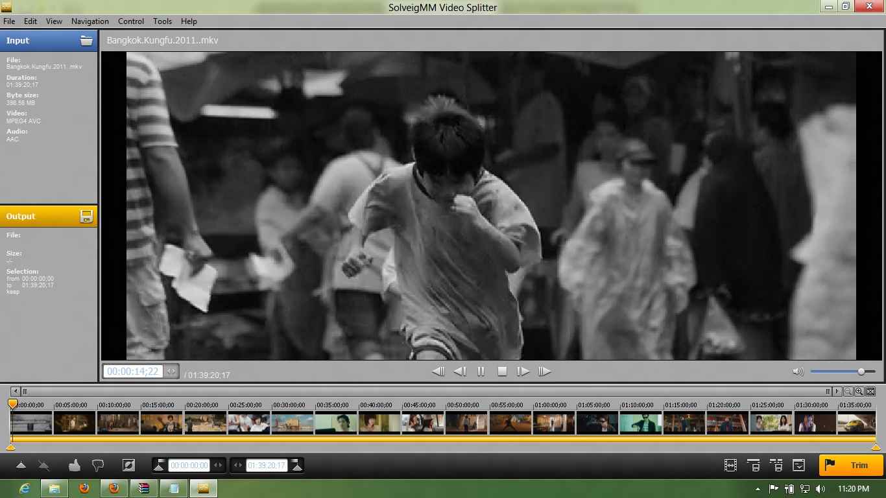Screen dimensions: 886x498
Task: Stop the video playback
Action: point(502,372)
